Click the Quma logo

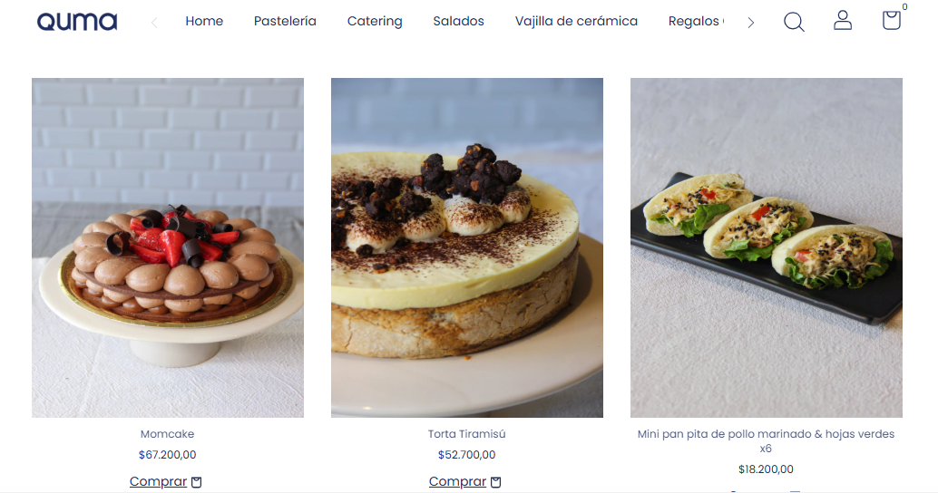point(77,22)
